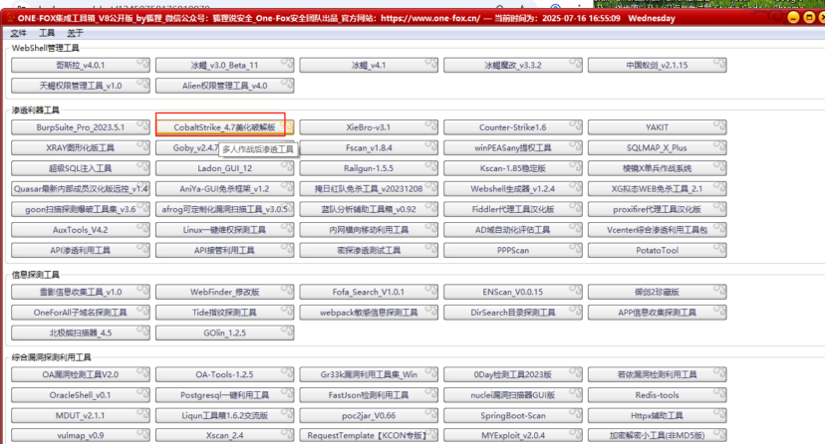Open Linux一键维权探测工具
The width and height of the screenshot is (826, 444).
[225, 230]
